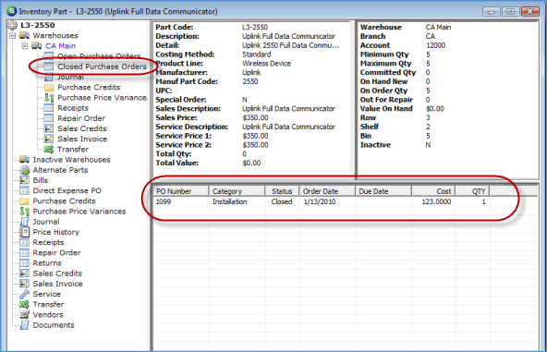Screen dimensions: 547x352
Task: Click the Purchase Price Variances arrows icon
Action: click(24, 212)
